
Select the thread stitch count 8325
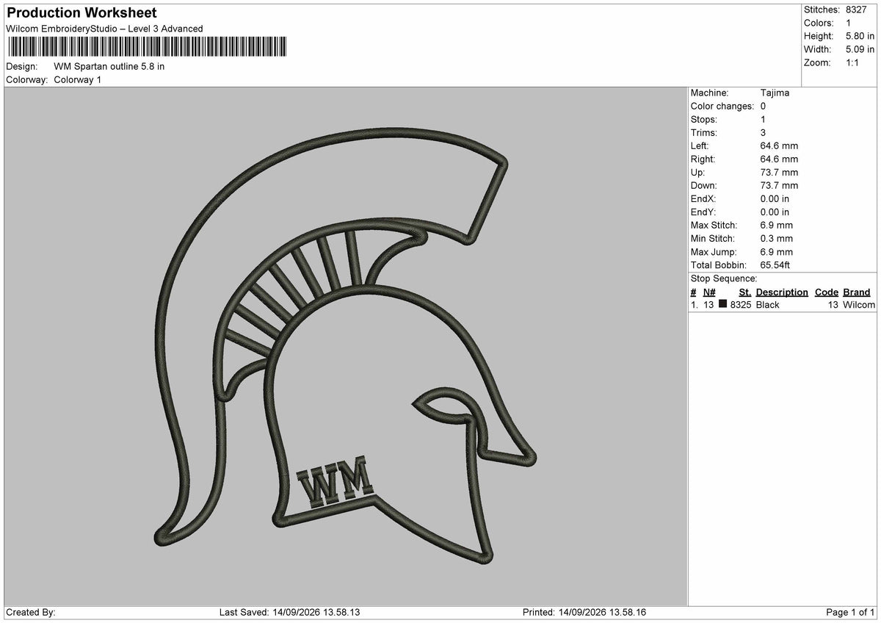click(x=741, y=305)
